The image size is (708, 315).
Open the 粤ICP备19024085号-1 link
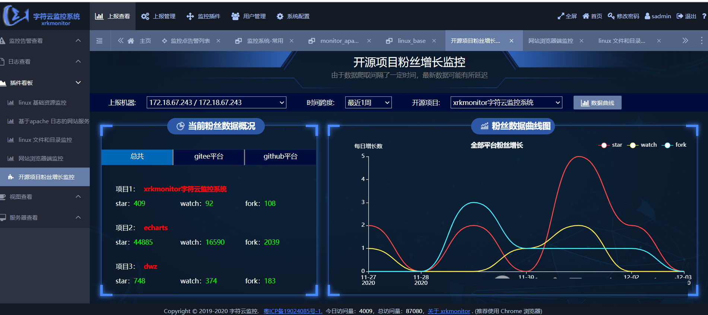(293, 311)
